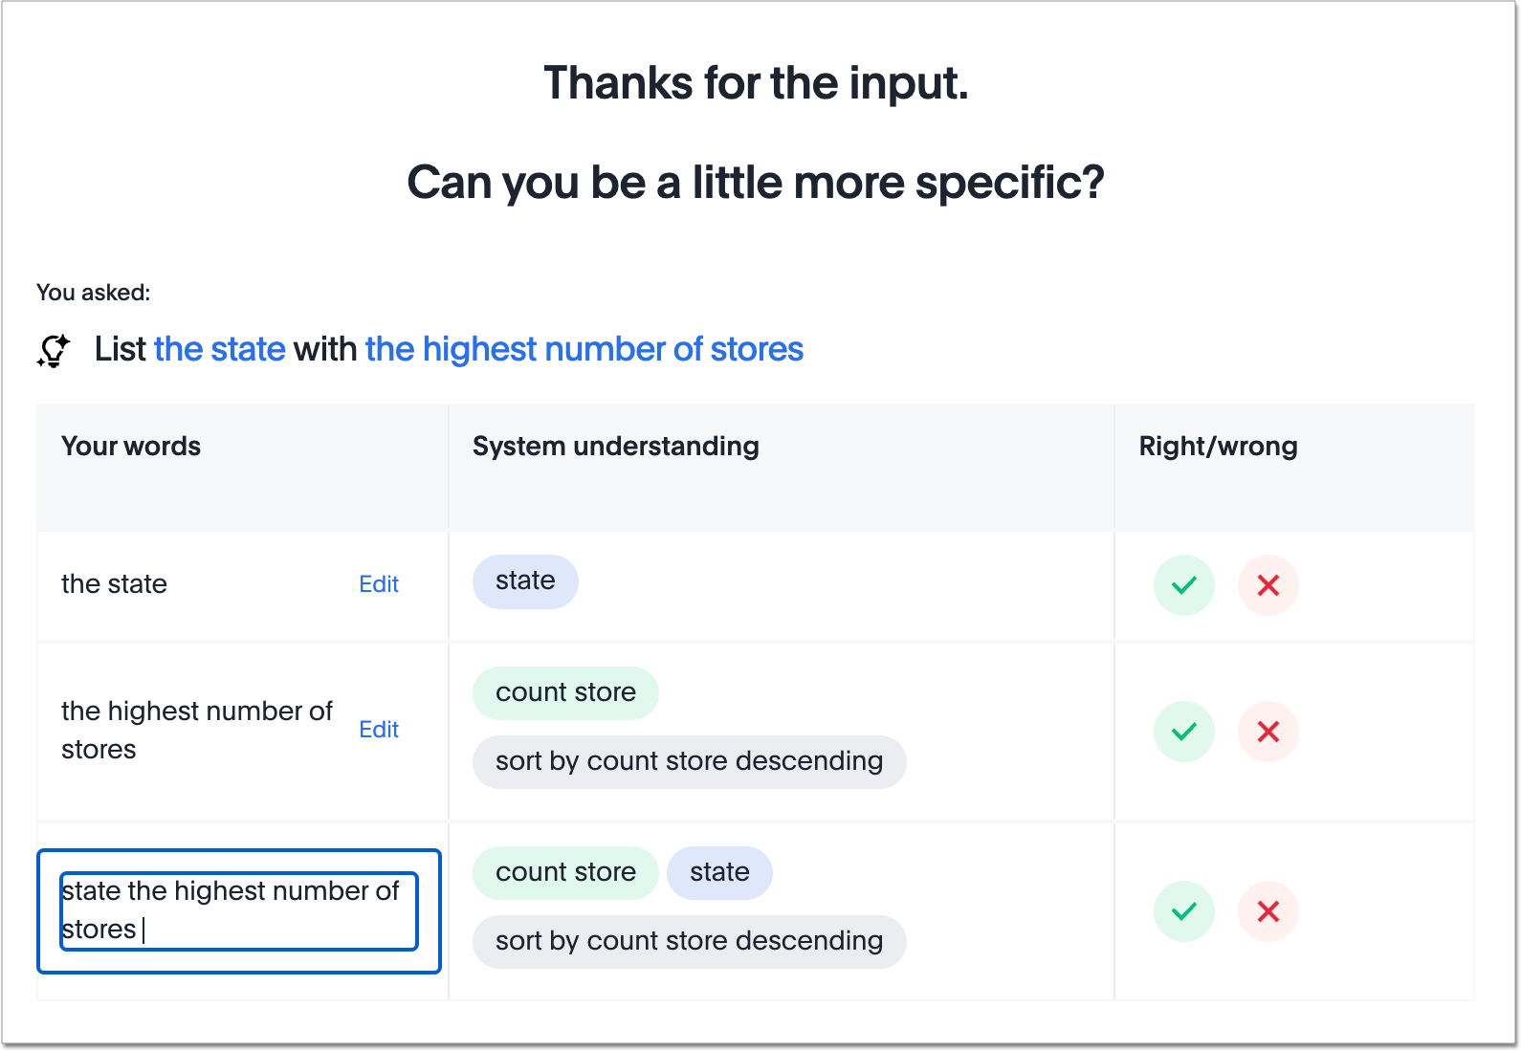Click the "sort by count store descending" chip
Image resolution: width=1521 pixels, height=1051 pixels.
(688, 761)
